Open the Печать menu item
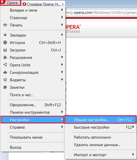Screen dimensions: 137x160 (33, 25)
